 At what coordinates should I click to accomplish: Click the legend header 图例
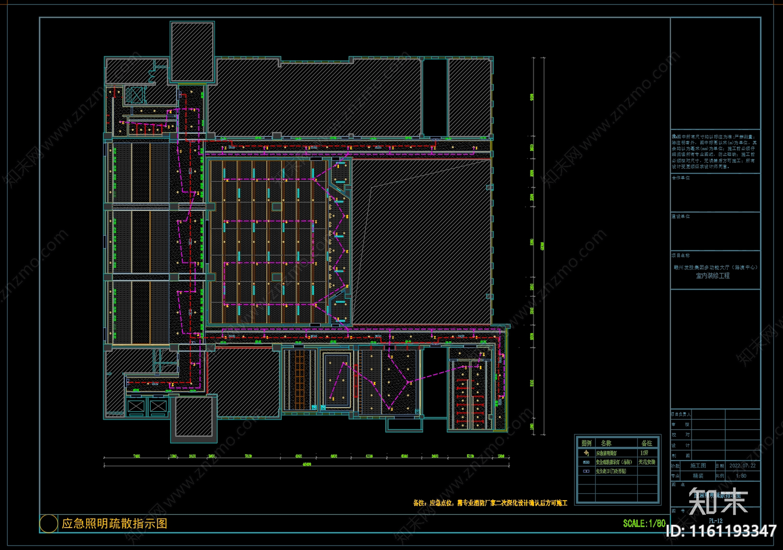586,443
